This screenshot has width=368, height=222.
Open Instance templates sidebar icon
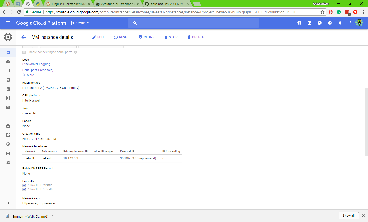(x=8, y=71)
